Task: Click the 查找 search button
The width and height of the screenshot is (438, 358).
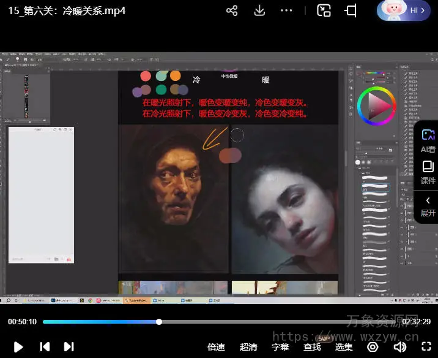Action: (312, 347)
